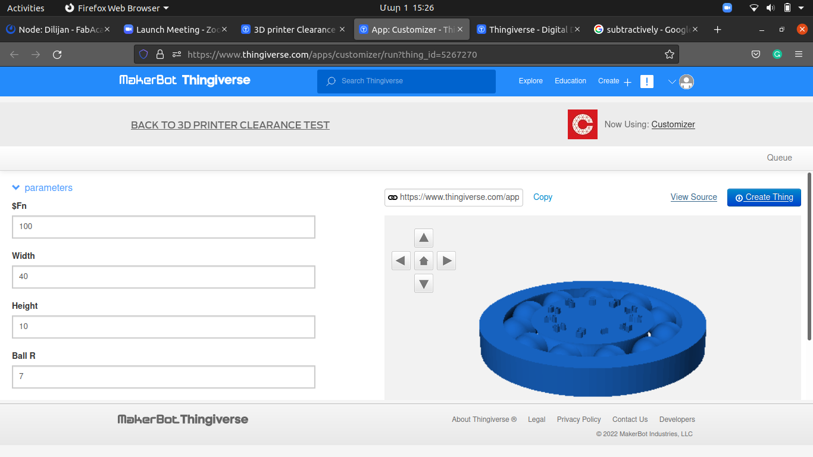Open the Activities overview
The width and height of the screenshot is (813, 457).
[26, 8]
